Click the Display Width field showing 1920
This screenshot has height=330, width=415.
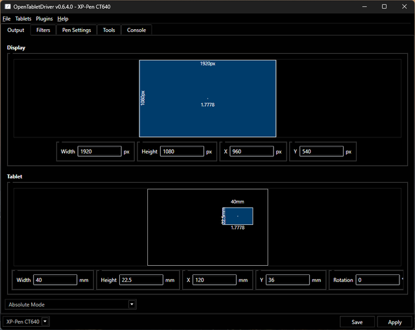[99, 151]
